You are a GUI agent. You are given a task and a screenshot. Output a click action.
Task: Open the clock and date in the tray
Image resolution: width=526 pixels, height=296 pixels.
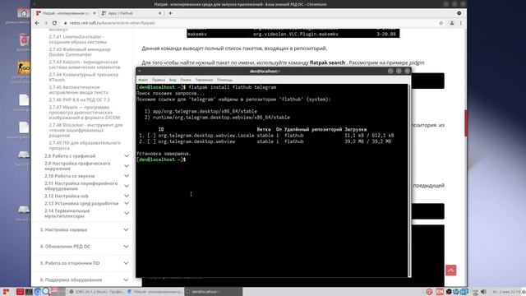click(x=506, y=292)
